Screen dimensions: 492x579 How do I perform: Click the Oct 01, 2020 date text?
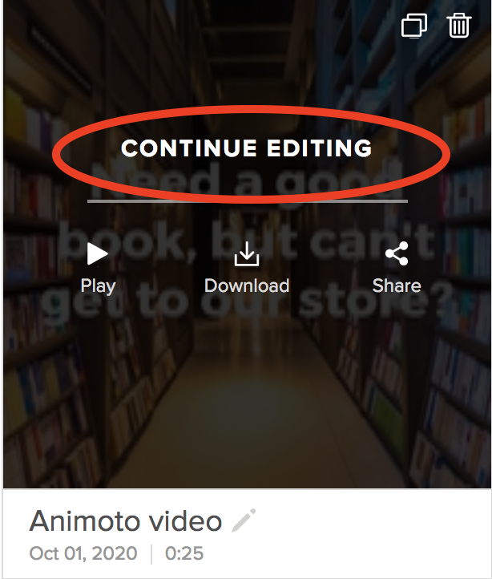tap(83, 553)
